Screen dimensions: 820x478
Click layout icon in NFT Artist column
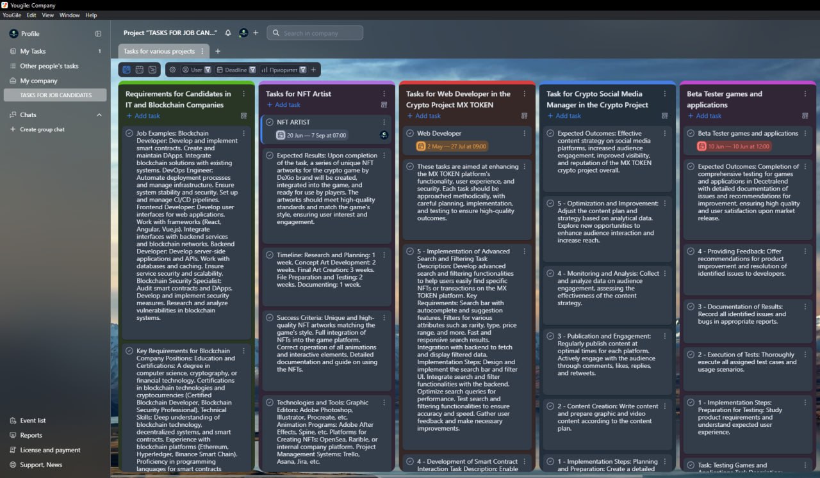click(x=384, y=105)
